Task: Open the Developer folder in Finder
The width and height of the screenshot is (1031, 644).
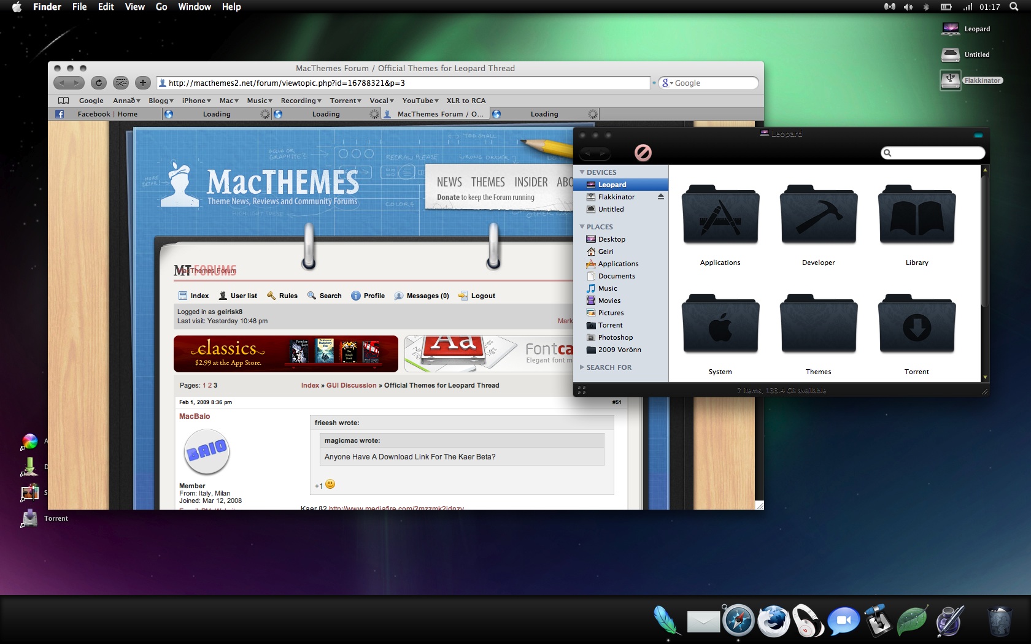Action: pyautogui.click(x=818, y=215)
